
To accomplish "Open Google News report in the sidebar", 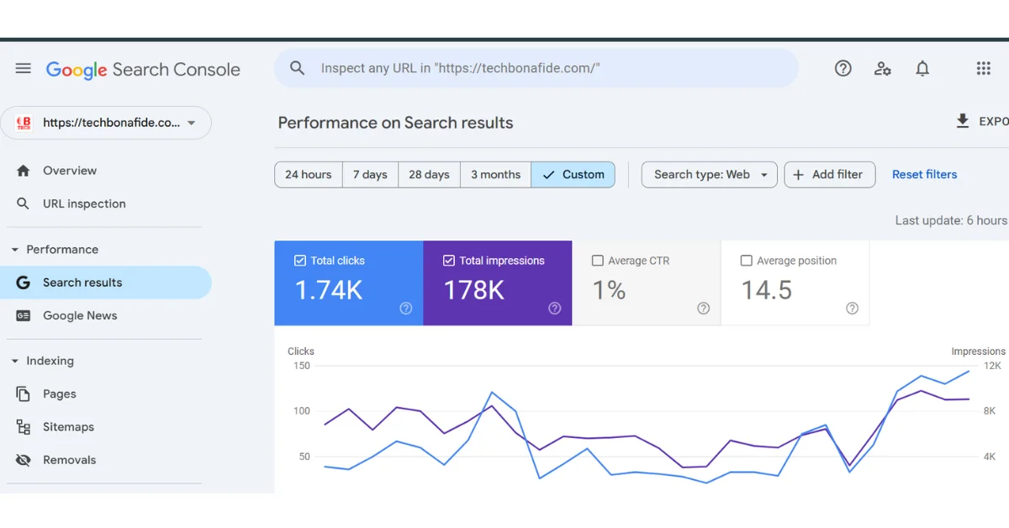I will 106,316.
